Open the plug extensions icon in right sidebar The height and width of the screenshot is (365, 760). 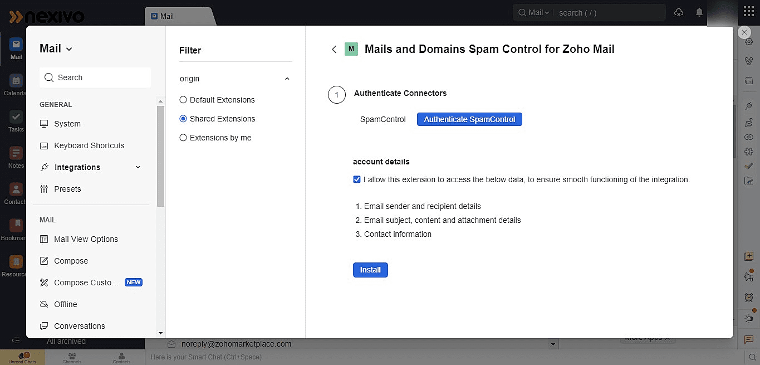click(749, 105)
